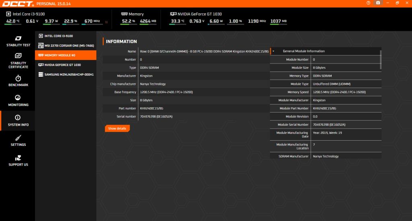Click the PERSONAL 15.0.14 version label
Image resolution: width=412 pixels, height=221 pixels.
click(54, 4)
